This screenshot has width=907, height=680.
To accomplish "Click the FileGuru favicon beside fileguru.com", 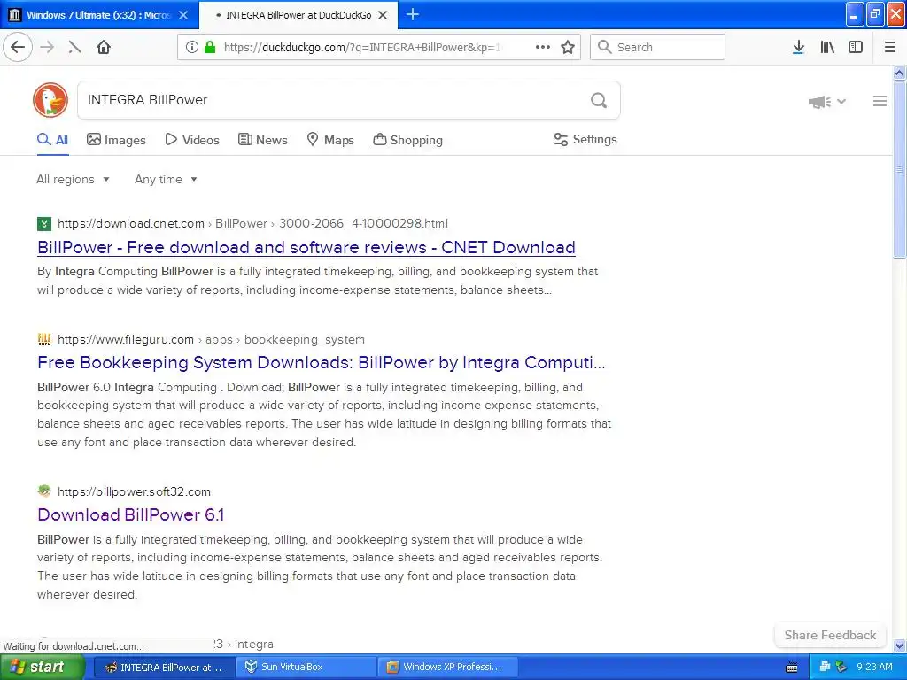I will 44,339.
